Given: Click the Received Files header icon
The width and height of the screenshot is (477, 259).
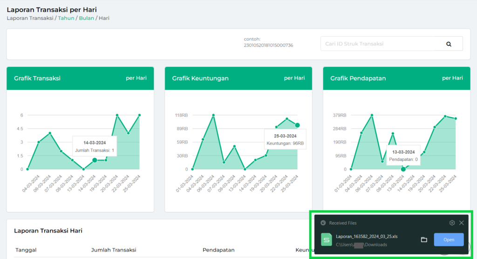Looking at the screenshot, I should pyautogui.click(x=323, y=223).
